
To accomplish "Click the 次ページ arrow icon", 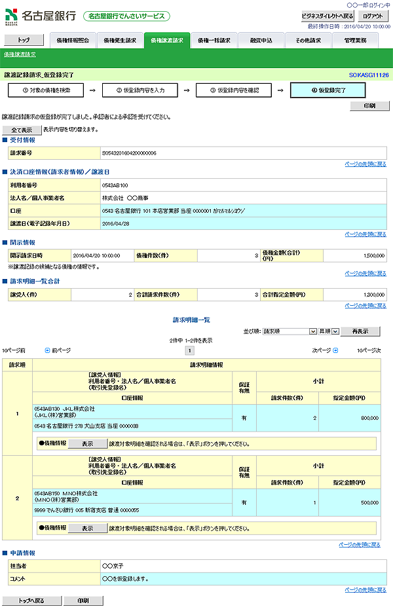I will coord(335,350).
